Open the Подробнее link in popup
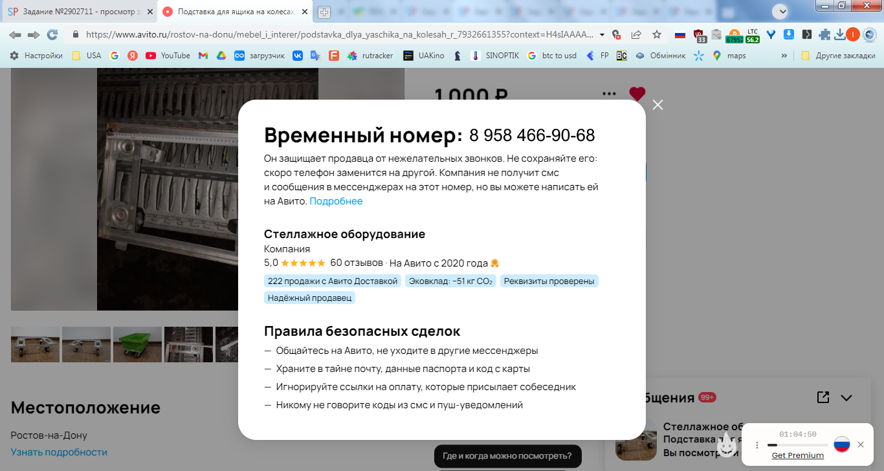This screenshot has height=471, width=884. pyautogui.click(x=336, y=201)
